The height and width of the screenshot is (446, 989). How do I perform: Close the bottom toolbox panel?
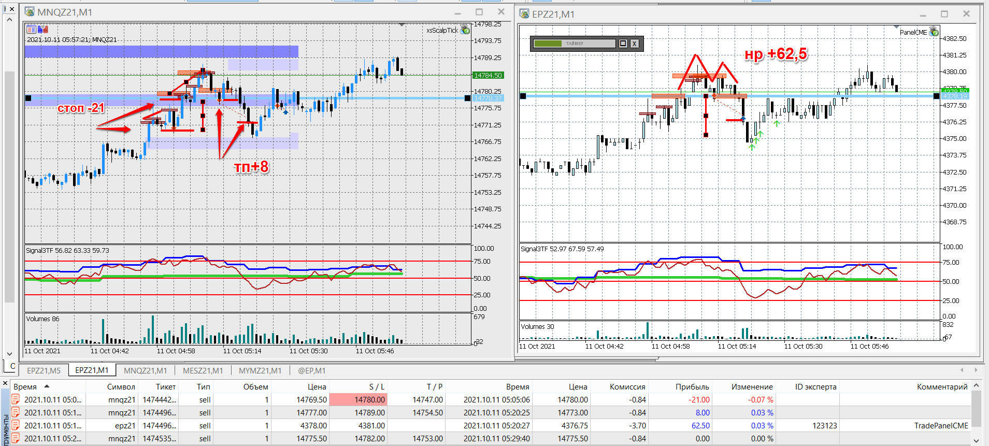coord(5,384)
